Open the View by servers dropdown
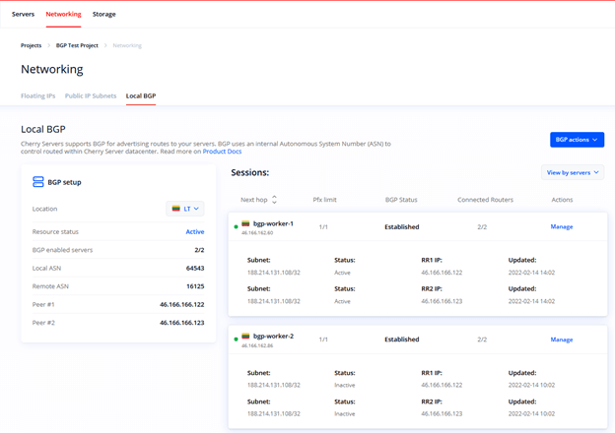This screenshot has width=615, height=433. click(x=573, y=172)
